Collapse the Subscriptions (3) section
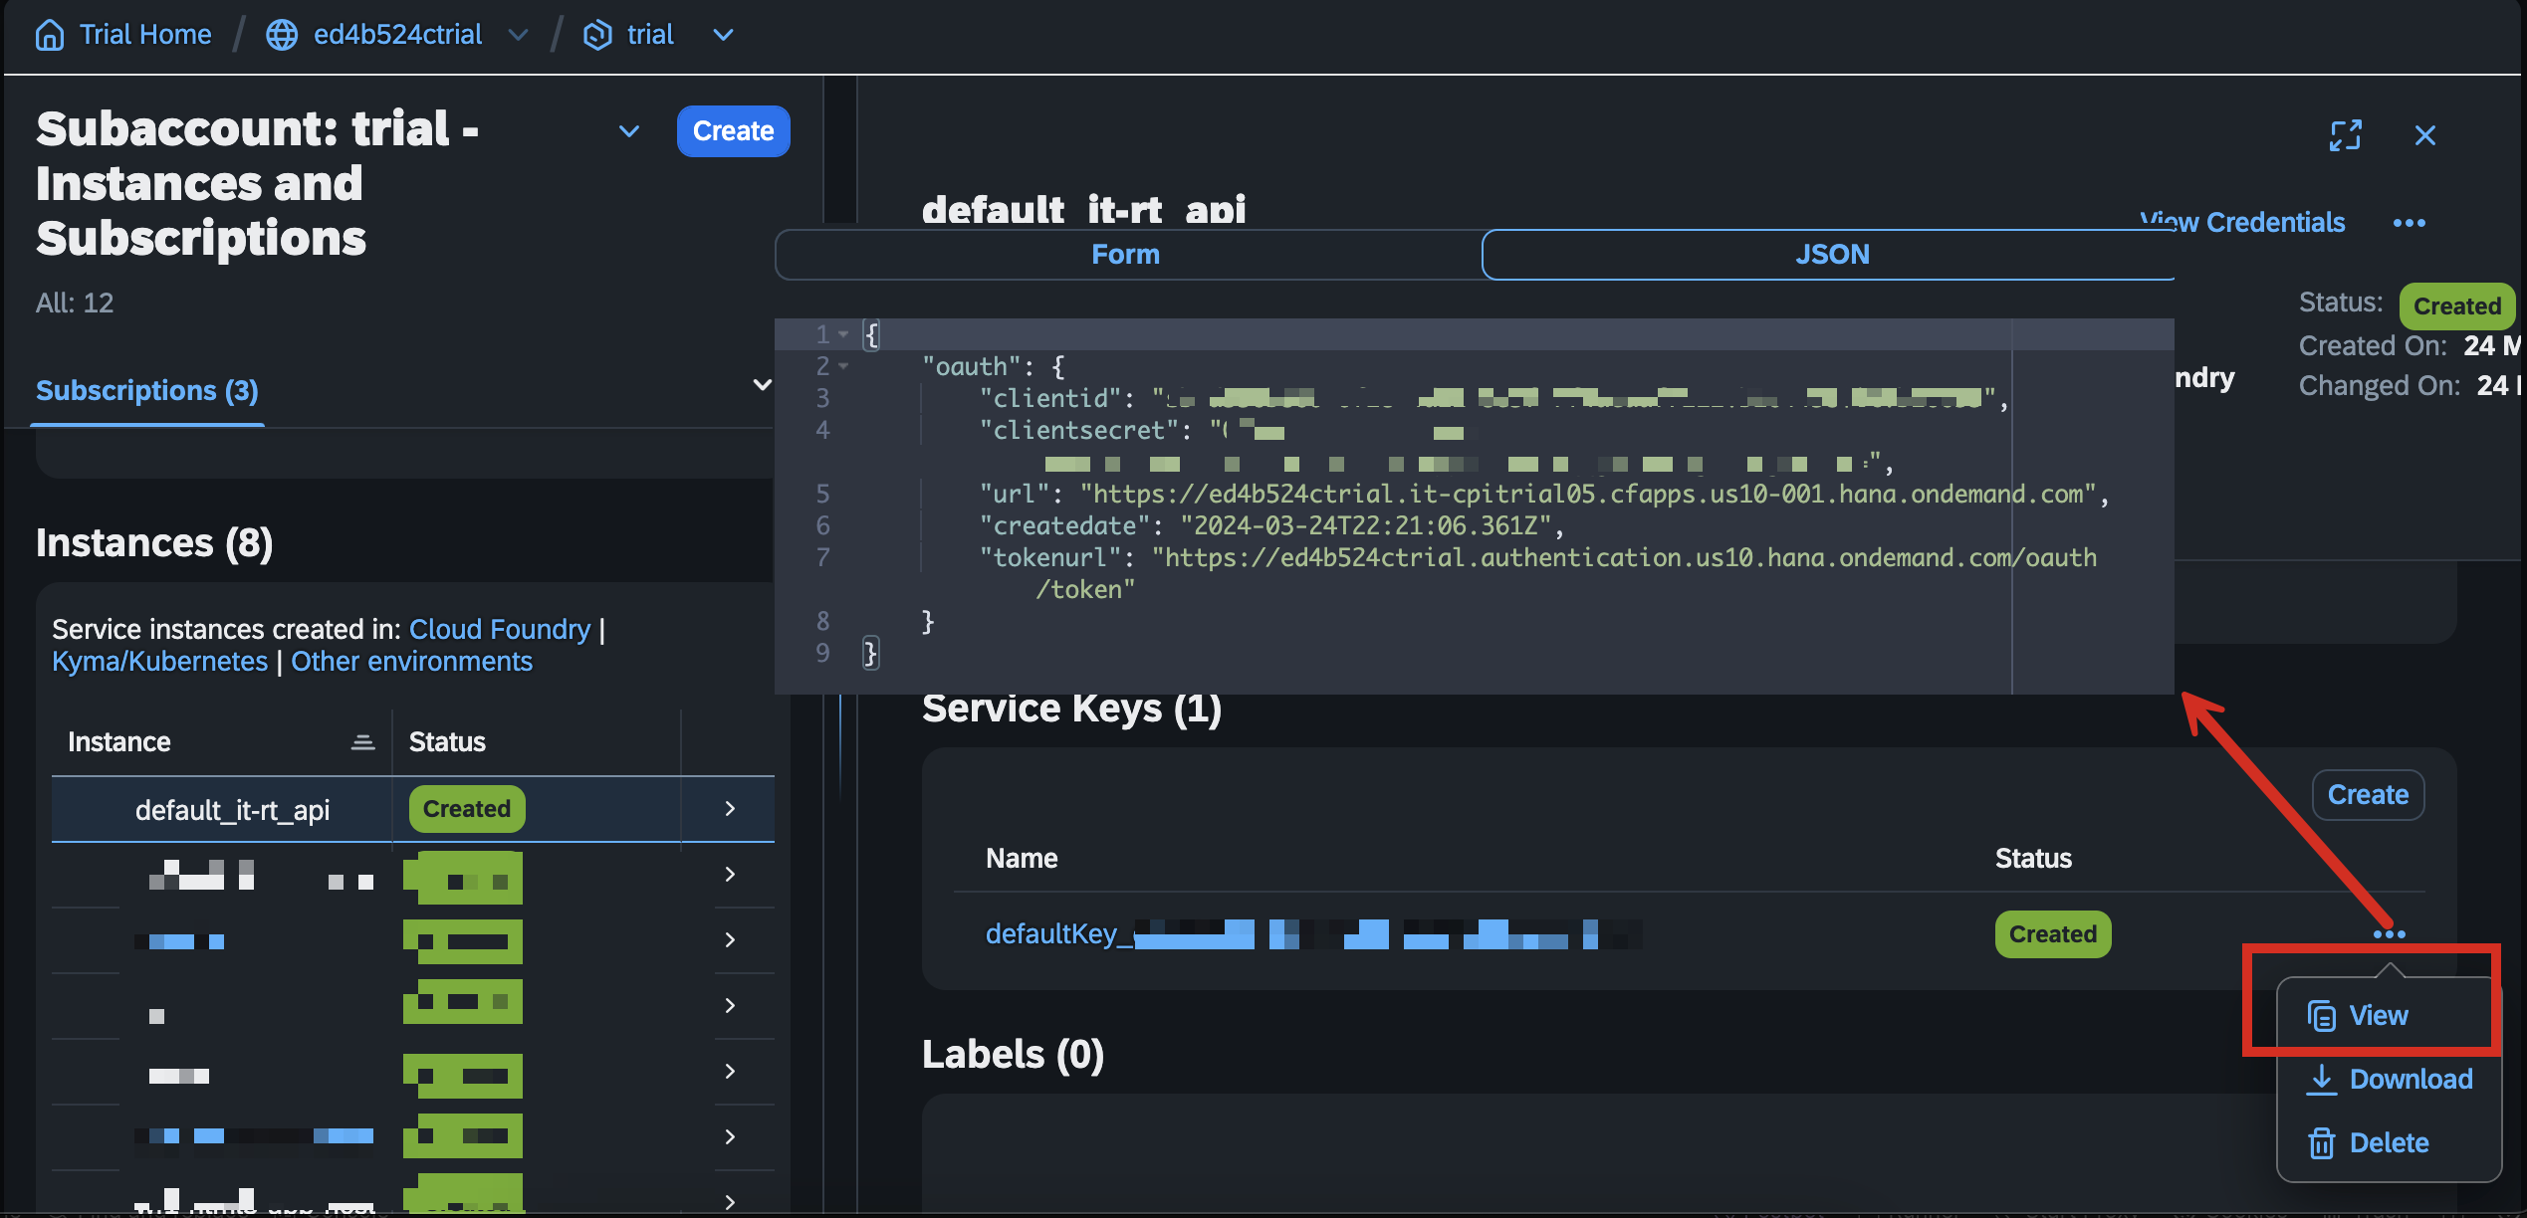 (x=762, y=384)
